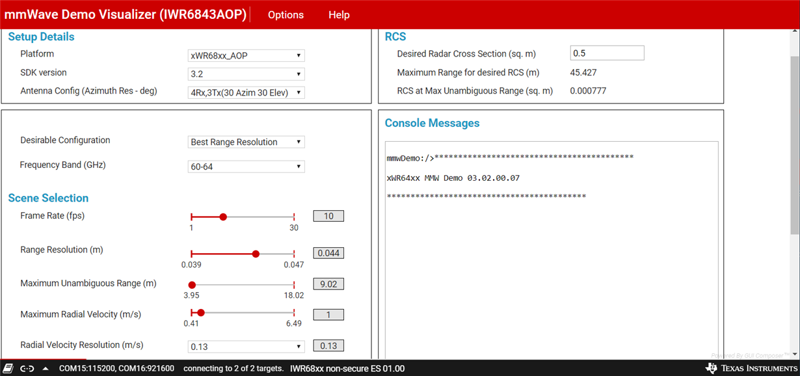Click the Maximum Range value 45.427
The image size is (800, 376).
click(583, 72)
